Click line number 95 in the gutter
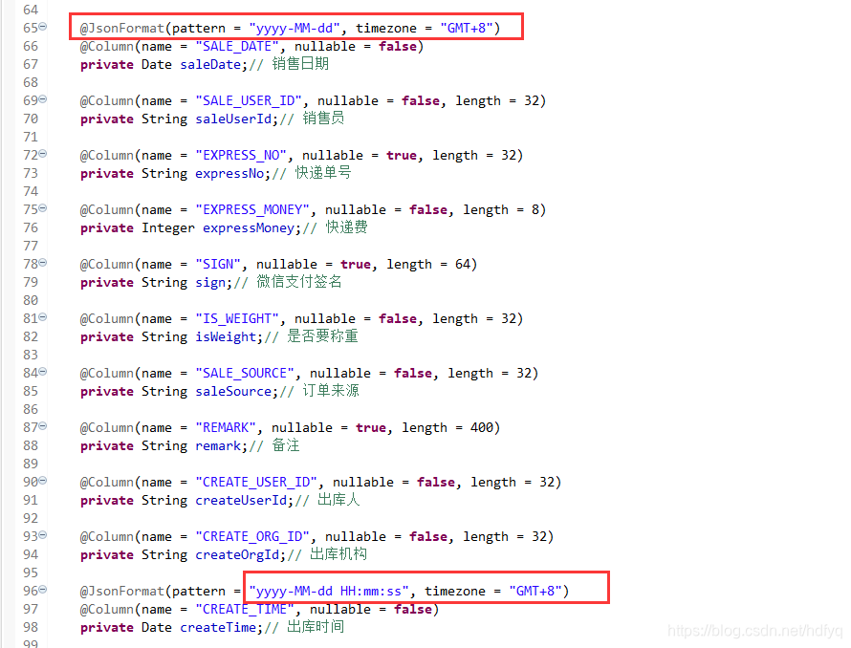The width and height of the screenshot is (851, 648). (31, 573)
